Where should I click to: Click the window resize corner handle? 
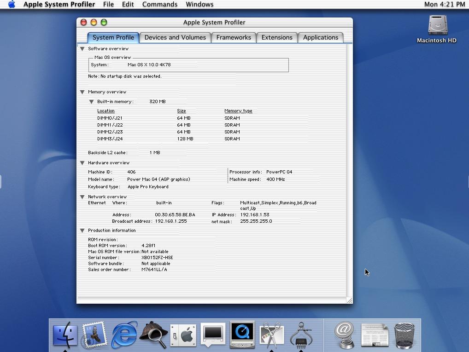point(349,300)
